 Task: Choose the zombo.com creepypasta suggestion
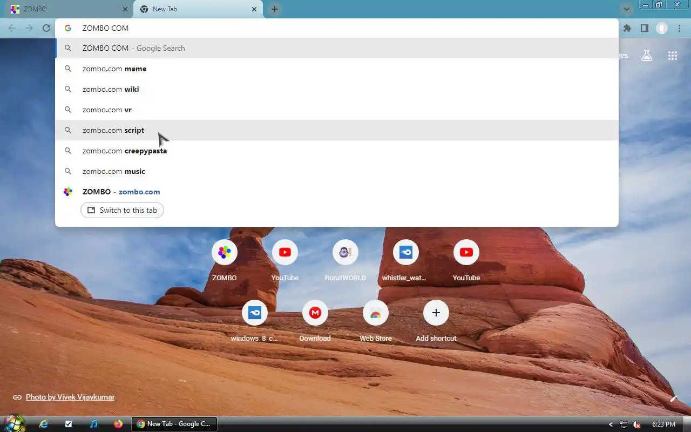[x=337, y=151]
